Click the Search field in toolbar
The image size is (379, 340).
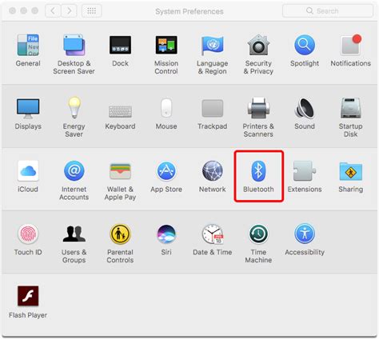click(328, 11)
